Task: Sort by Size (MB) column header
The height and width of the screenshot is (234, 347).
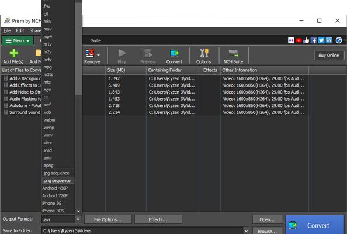Action: coord(126,70)
